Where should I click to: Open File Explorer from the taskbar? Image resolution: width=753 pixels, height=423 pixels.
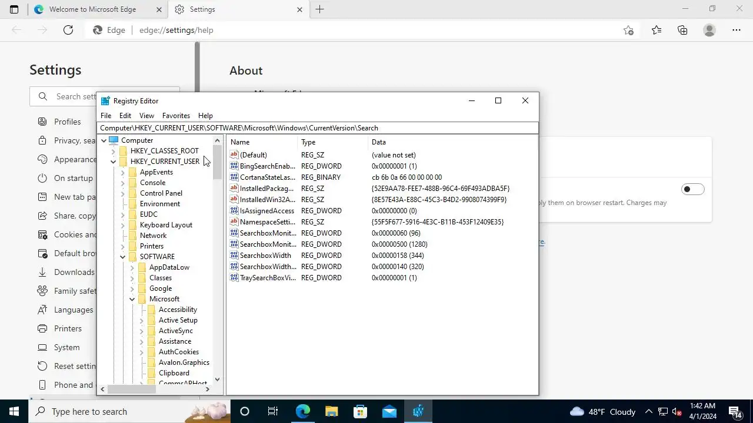pos(331,411)
